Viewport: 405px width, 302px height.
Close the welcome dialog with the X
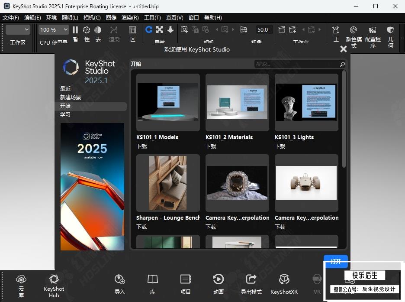coord(343,49)
